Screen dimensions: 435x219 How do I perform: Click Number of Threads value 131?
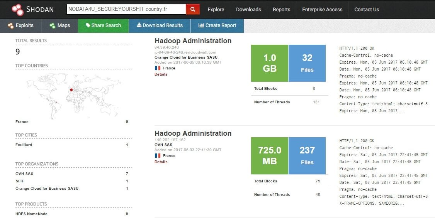coord(316,102)
